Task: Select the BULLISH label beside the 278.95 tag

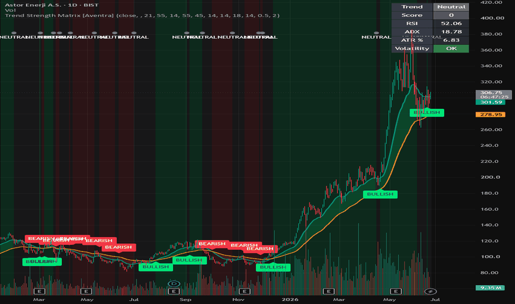Action: click(x=427, y=112)
